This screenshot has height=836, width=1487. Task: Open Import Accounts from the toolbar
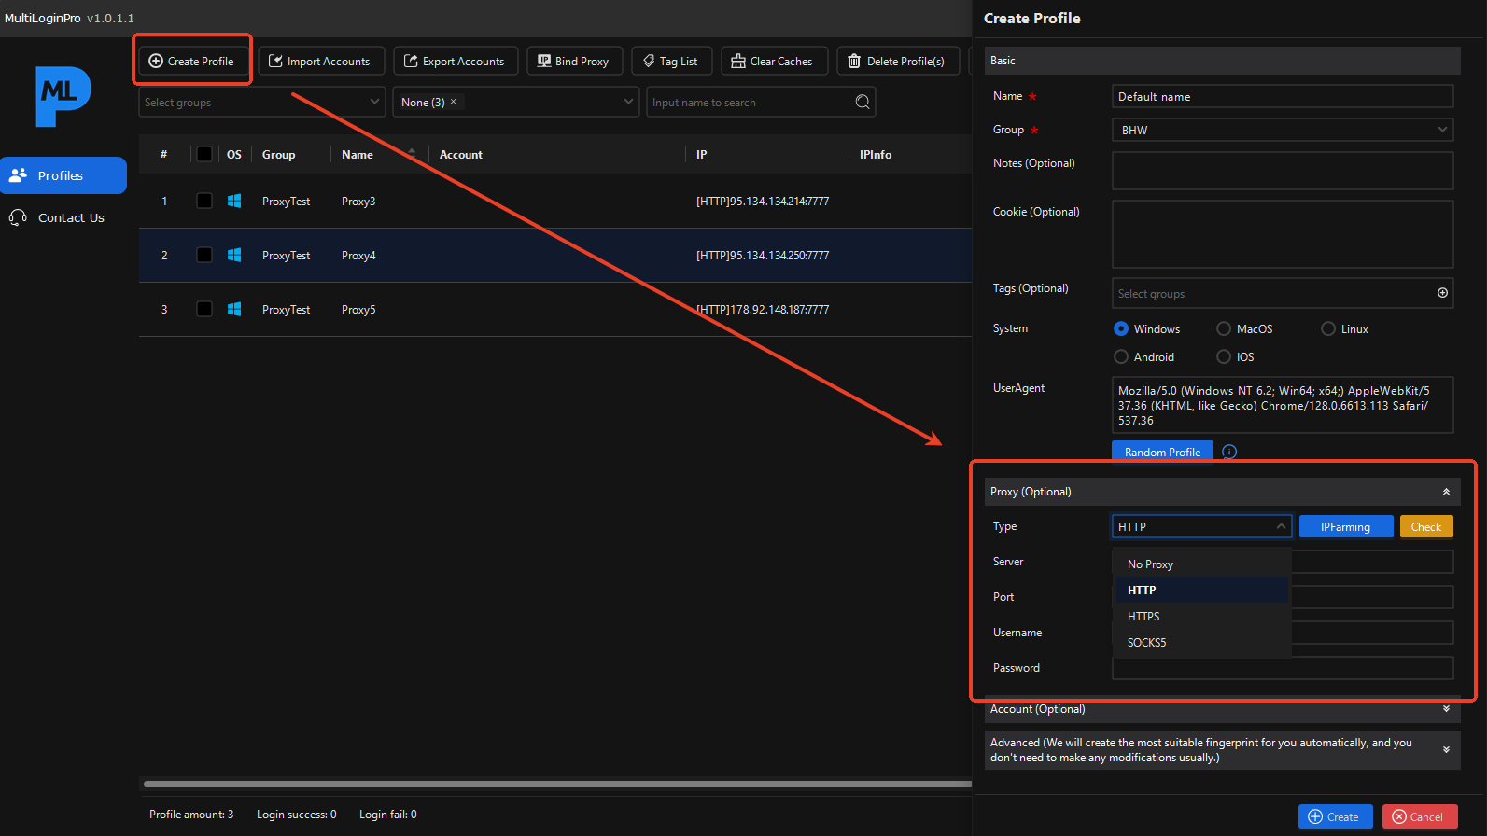[320, 61]
